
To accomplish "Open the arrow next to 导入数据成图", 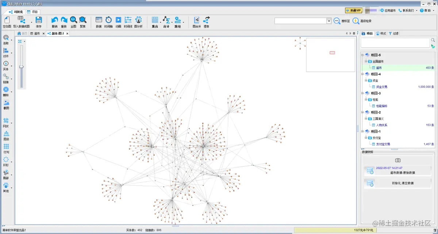I will [31, 22].
